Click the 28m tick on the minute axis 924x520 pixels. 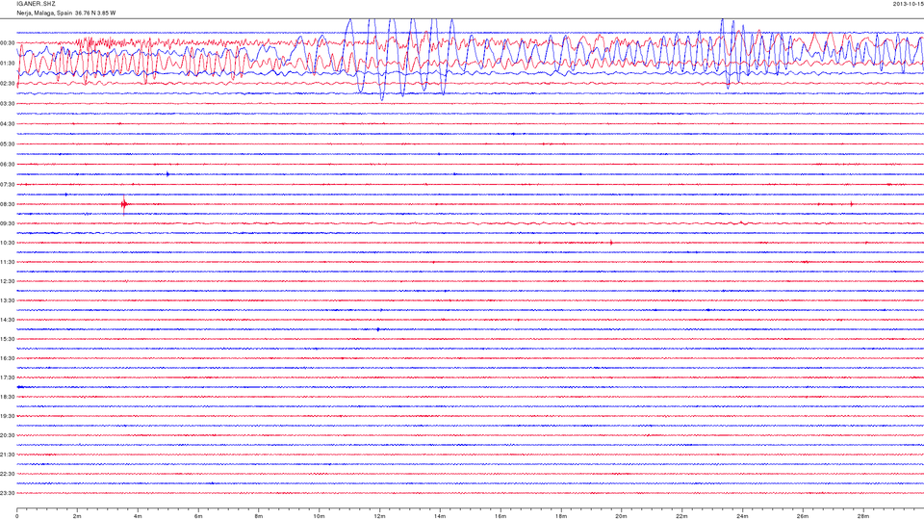coord(862,516)
